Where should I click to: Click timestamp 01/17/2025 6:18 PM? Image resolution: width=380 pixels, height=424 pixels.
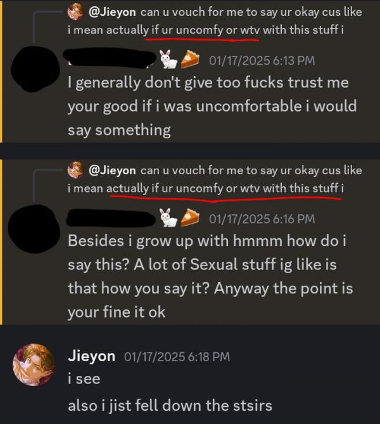click(x=177, y=357)
